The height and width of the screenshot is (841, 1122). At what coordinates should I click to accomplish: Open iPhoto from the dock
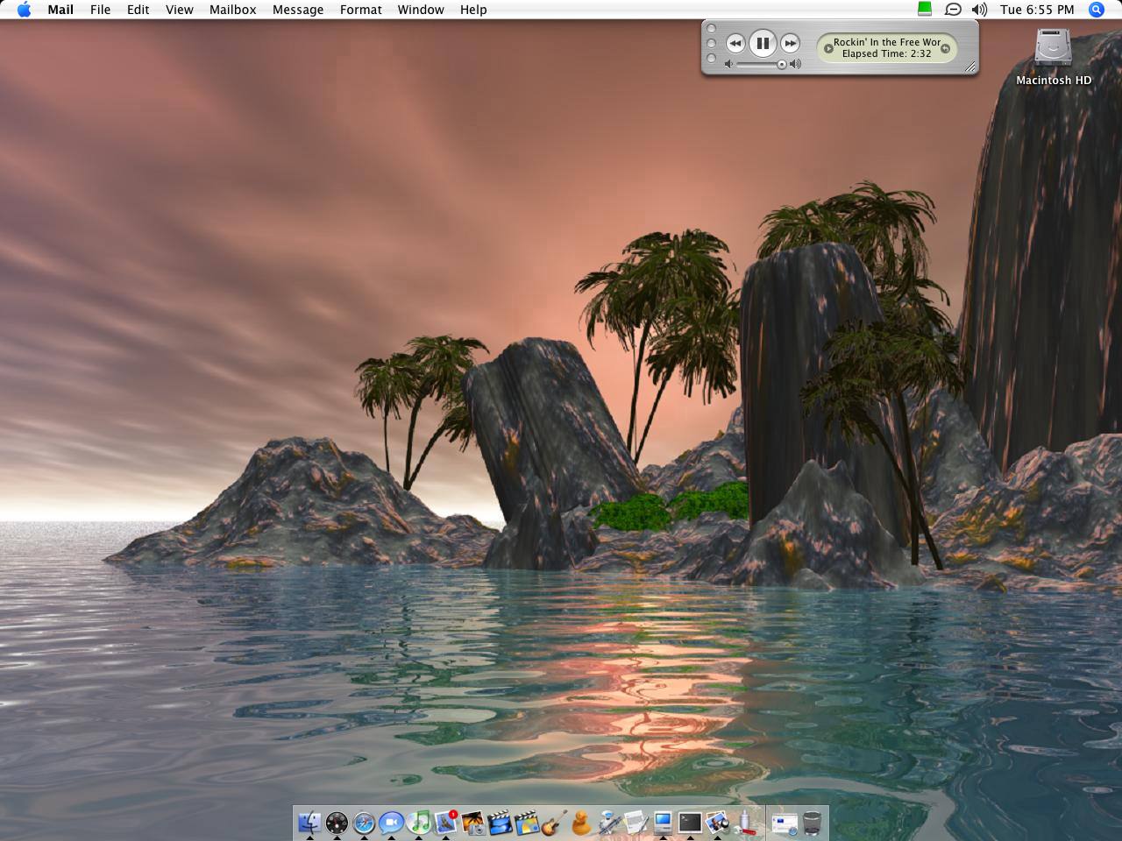click(473, 823)
